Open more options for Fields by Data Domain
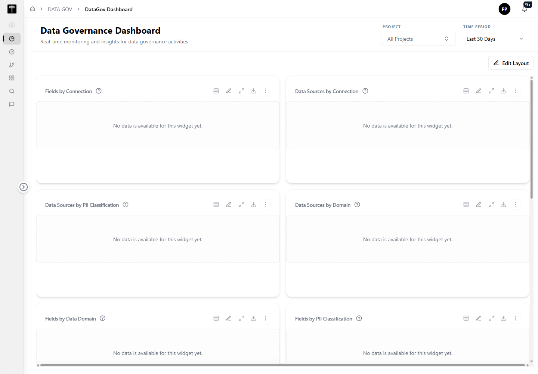Screen dimensions: 538x374 pyautogui.click(x=265, y=318)
